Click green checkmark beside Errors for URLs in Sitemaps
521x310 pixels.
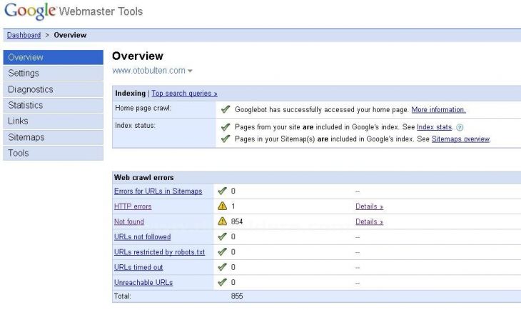coord(223,191)
